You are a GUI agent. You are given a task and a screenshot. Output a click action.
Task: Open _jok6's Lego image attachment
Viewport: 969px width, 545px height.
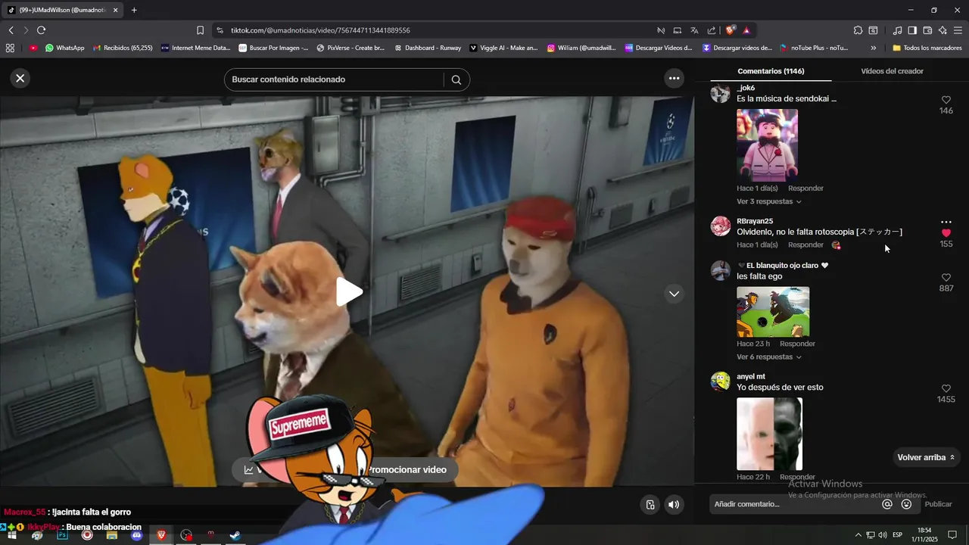pyautogui.click(x=767, y=145)
